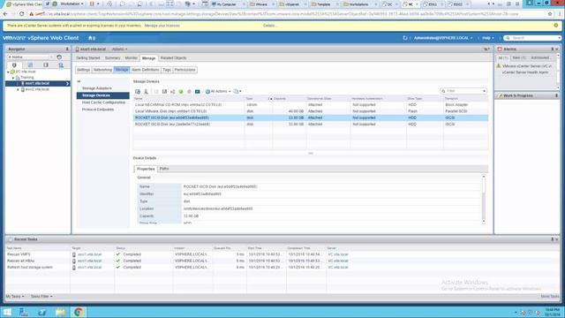Switch to the Summary tab
565x318 pixels.
112,58
